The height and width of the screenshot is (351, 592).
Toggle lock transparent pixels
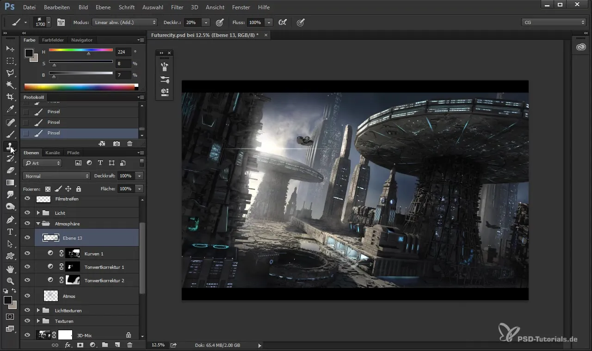point(48,189)
